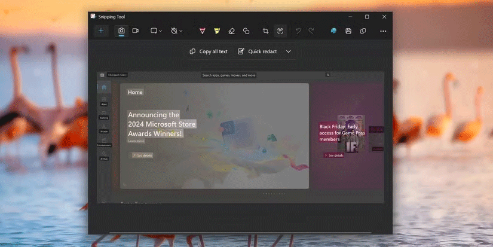Image resolution: width=493 pixels, height=247 pixels.
Task: Redo the last undone edit
Action: pos(311,31)
